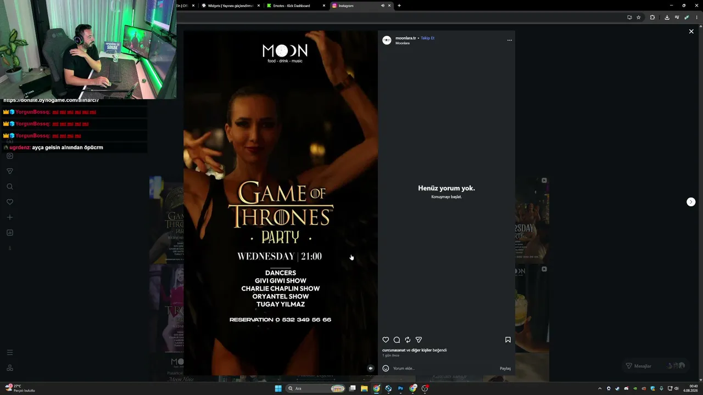This screenshot has width=703, height=395.
Task: Unmute the video with the speaker icon
Action: tap(371, 368)
